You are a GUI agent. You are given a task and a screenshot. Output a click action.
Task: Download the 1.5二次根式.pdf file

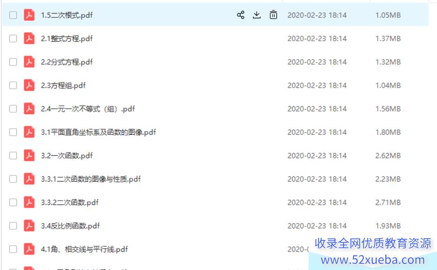point(257,15)
